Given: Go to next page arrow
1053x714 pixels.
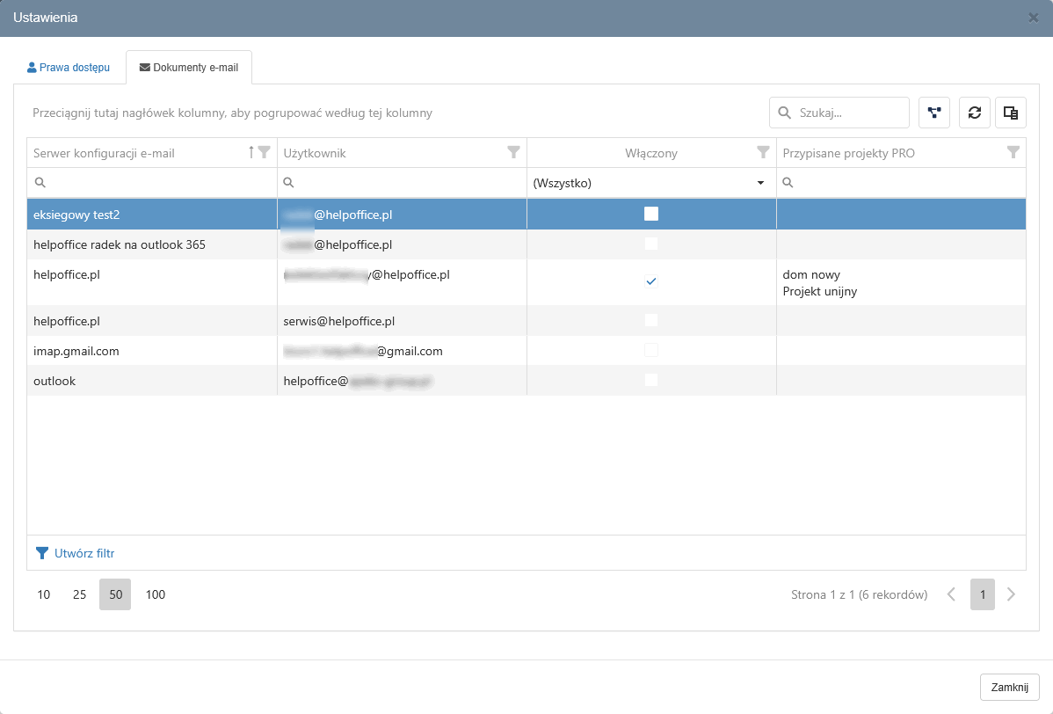Looking at the screenshot, I should click(x=1011, y=594).
